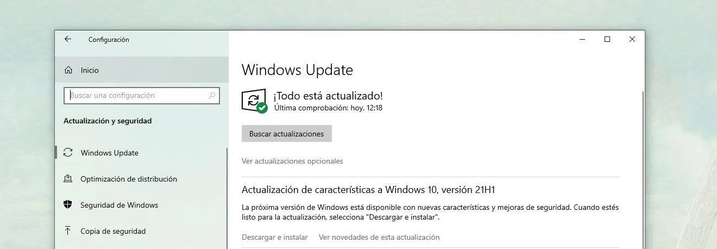Click Buscar actualizaciones button
Screen dimensions: 717x249
click(286, 134)
